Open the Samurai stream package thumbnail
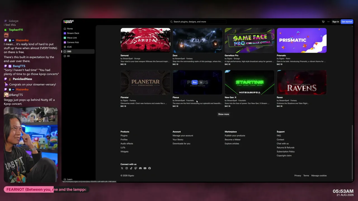Image resolution: width=358 pixels, height=201 pixels. point(145,40)
